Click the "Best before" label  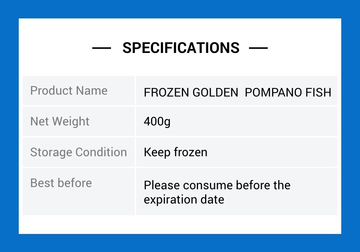click(61, 183)
